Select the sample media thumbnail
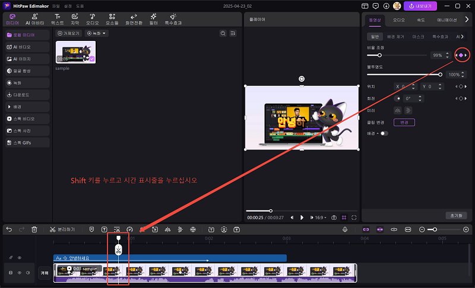This screenshot has width=475, height=288. click(x=76, y=52)
